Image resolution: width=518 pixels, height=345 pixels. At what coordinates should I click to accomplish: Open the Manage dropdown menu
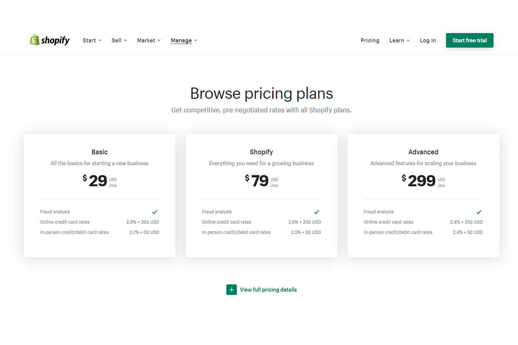pyautogui.click(x=184, y=41)
